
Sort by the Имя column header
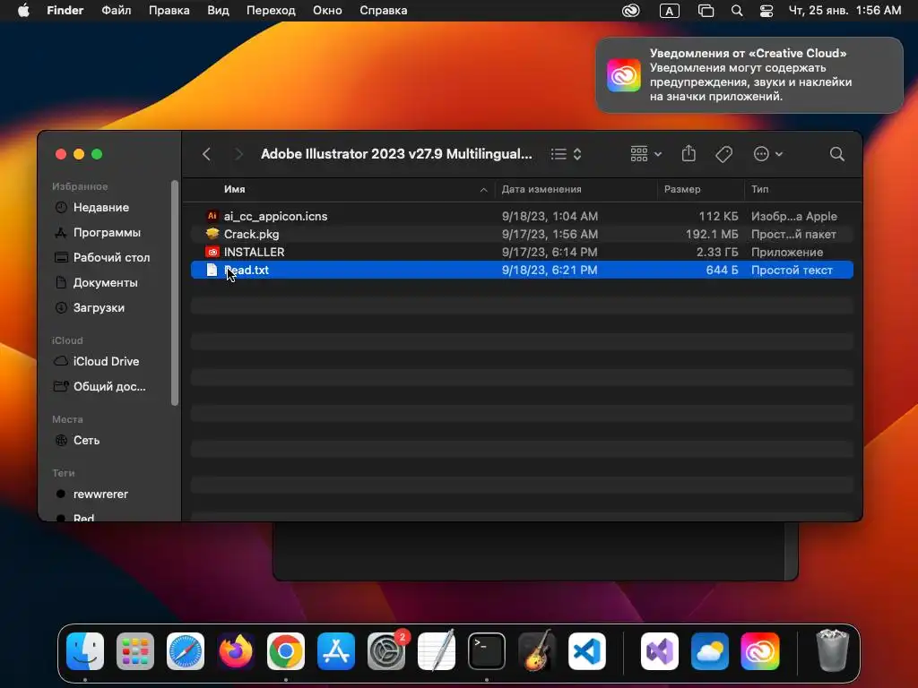234,189
